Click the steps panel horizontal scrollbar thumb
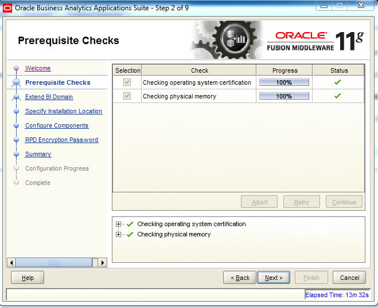Screen dimensions: 378x308 point(54,263)
